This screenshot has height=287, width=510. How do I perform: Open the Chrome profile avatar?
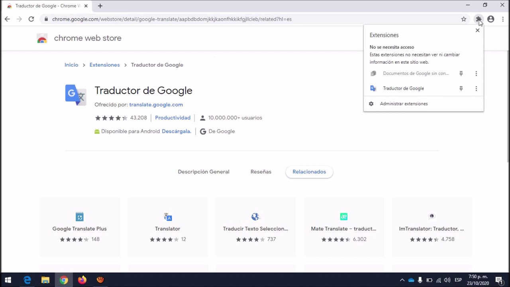pyautogui.click(x=491, y=19)
